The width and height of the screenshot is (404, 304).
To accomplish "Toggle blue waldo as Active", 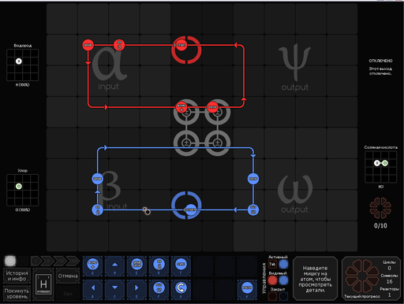I will coord(283,264).
